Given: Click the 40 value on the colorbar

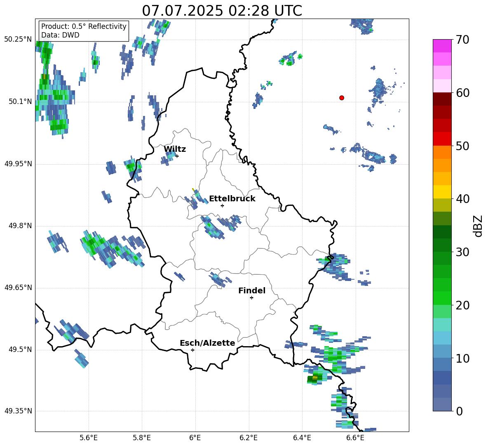Looking at the screenshot, I should (x=462, y=199).
